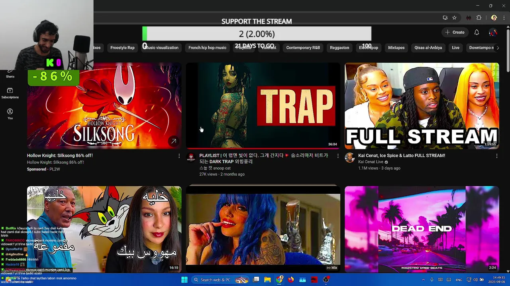Open the ENG language switcher
Image resolution: width=510 pixels, height=286 pixels.
click(x=459, y=280)
